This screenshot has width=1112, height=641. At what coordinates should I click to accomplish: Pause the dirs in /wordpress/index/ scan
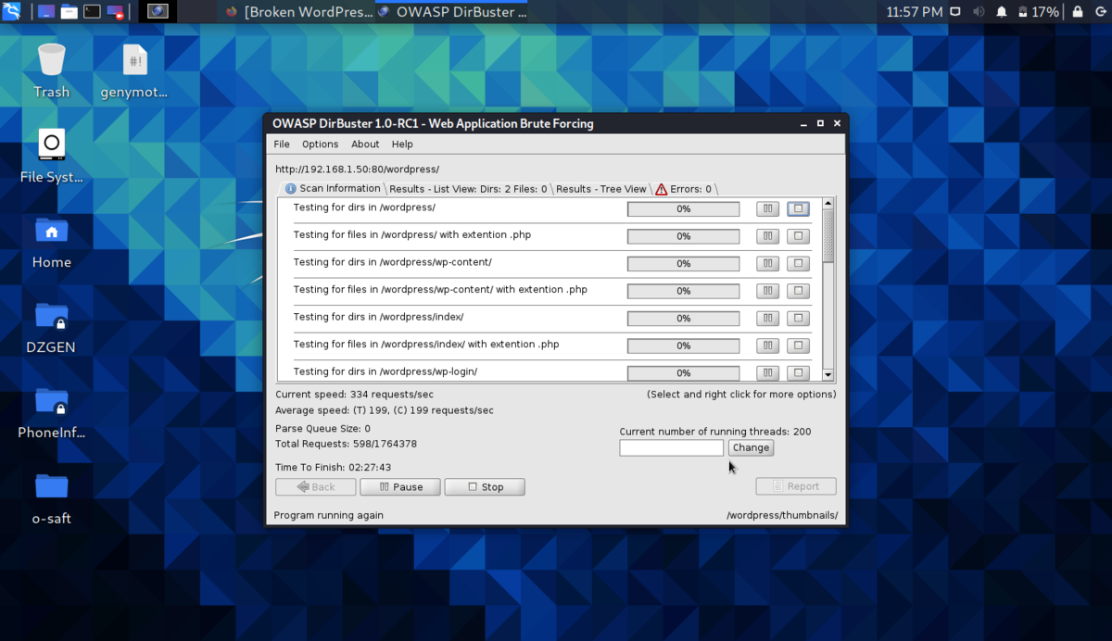point(767,318)
